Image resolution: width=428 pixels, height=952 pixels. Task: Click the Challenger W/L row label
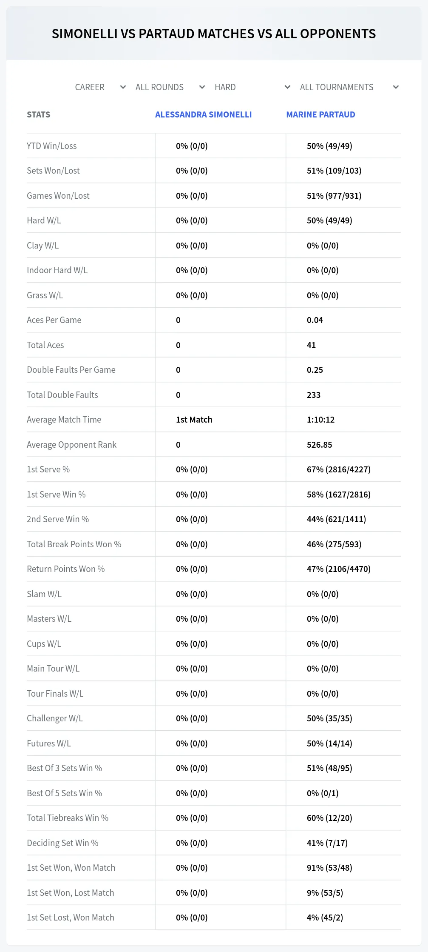pyautogui.click(x=55, y=718)
